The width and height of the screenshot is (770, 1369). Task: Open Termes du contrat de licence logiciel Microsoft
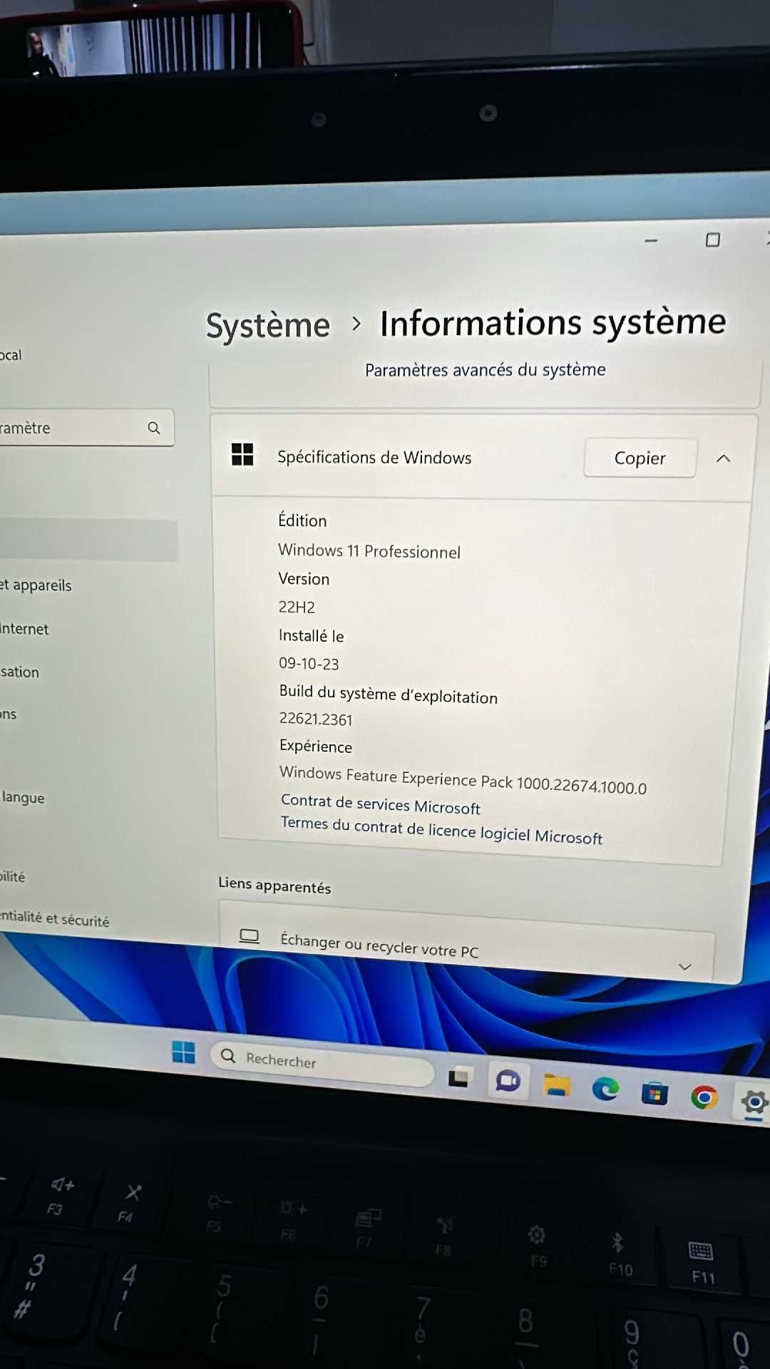(x=441, y=831)
